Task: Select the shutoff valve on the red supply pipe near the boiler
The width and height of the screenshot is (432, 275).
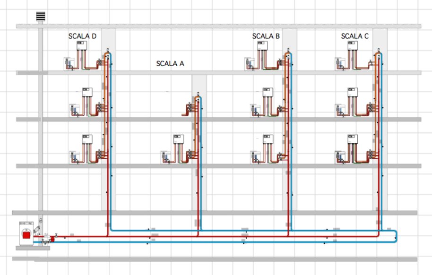Action: tap(56, 235)
